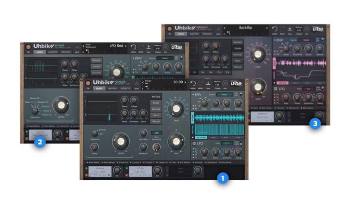
Task: Click the Undo icon in Phaser
Action: coord(134,47)
